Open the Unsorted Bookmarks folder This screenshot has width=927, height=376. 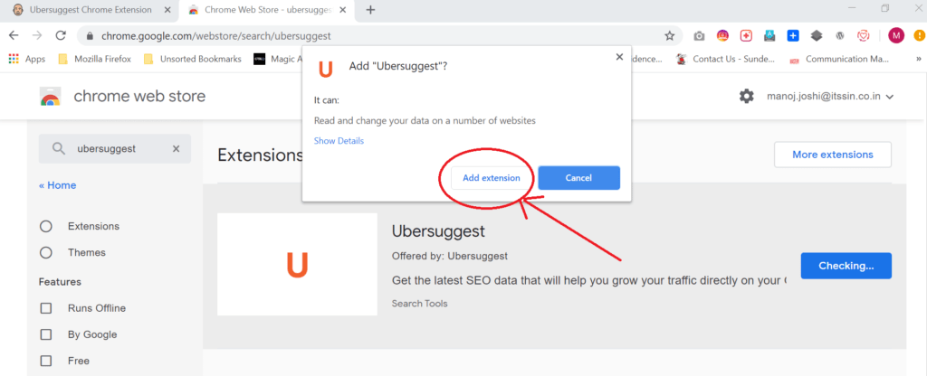[x=193, y=59]
